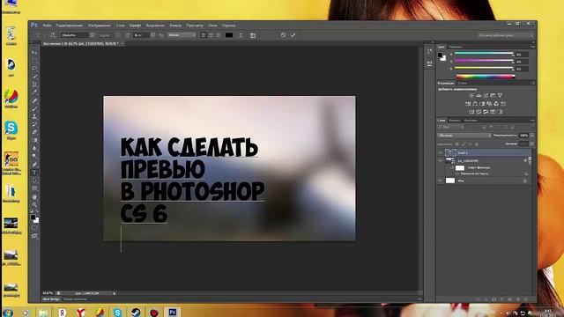Open the font size dropdown arrow

click(152, 35)
